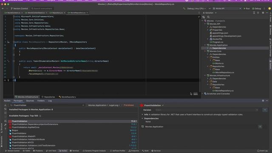The image size is (272, 153).
Task: Open NuGet tool window settings gear
Action: (x=263, y=101)
